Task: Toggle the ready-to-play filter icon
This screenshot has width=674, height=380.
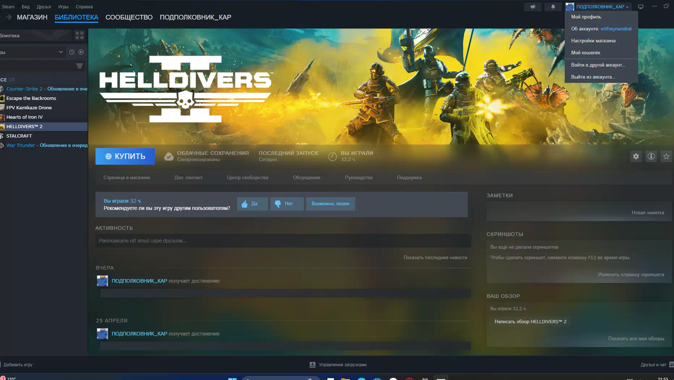Action: (x=81, y=52)
